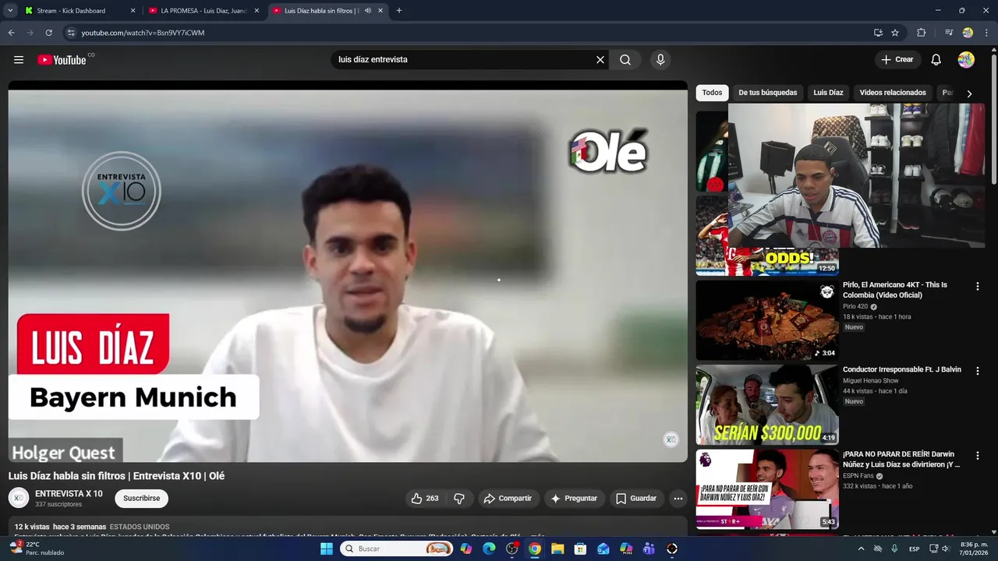Like the video with thumbs up
This screenshot has width=998, height=561.
pyautogui.click(x=425, y=499)
